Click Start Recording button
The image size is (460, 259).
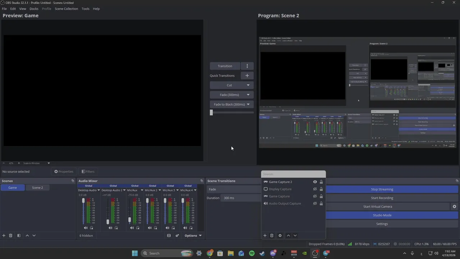382,198
